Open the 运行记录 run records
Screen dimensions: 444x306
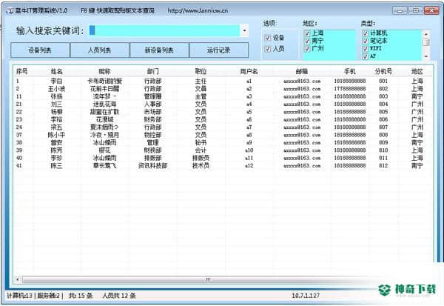tap(219, 50)
